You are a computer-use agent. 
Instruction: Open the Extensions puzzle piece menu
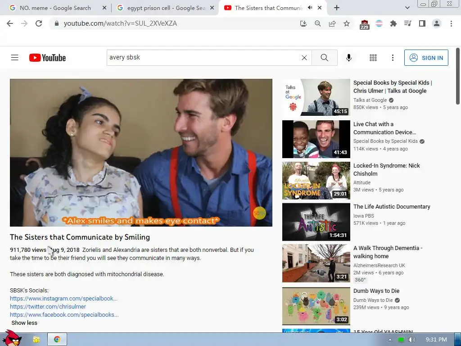pyautogui.click(x=393, y=23)
